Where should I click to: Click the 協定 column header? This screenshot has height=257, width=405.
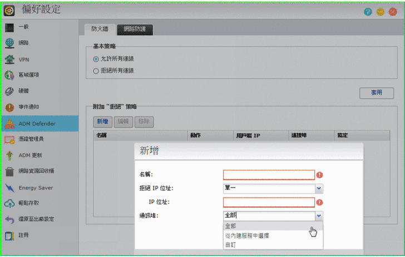(362, 135)
